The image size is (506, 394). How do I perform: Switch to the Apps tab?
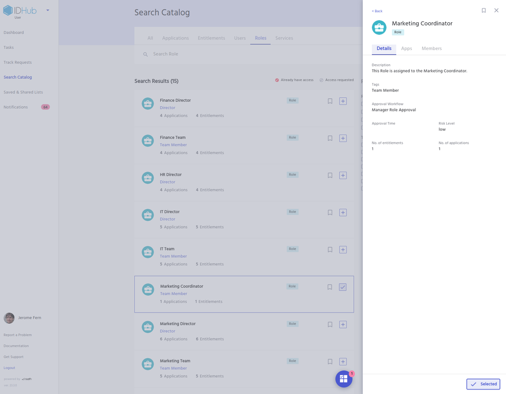tap(406, 49)
